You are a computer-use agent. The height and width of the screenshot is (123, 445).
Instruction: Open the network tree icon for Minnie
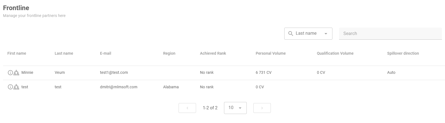(16, 73)
